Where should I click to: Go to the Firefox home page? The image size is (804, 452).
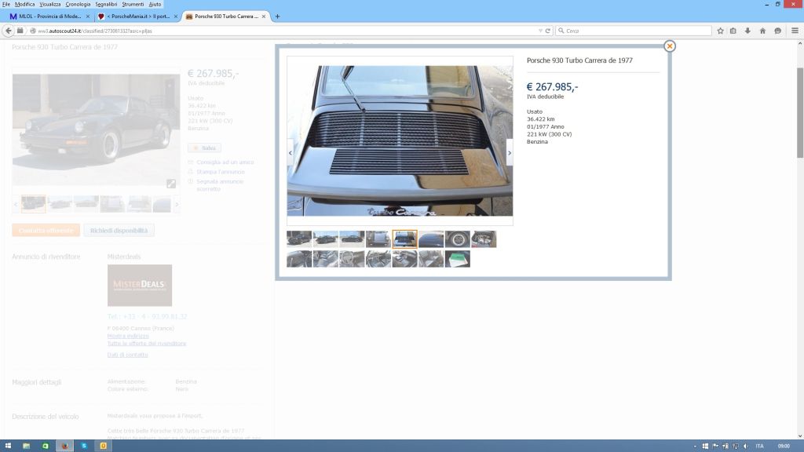(762, 31)
